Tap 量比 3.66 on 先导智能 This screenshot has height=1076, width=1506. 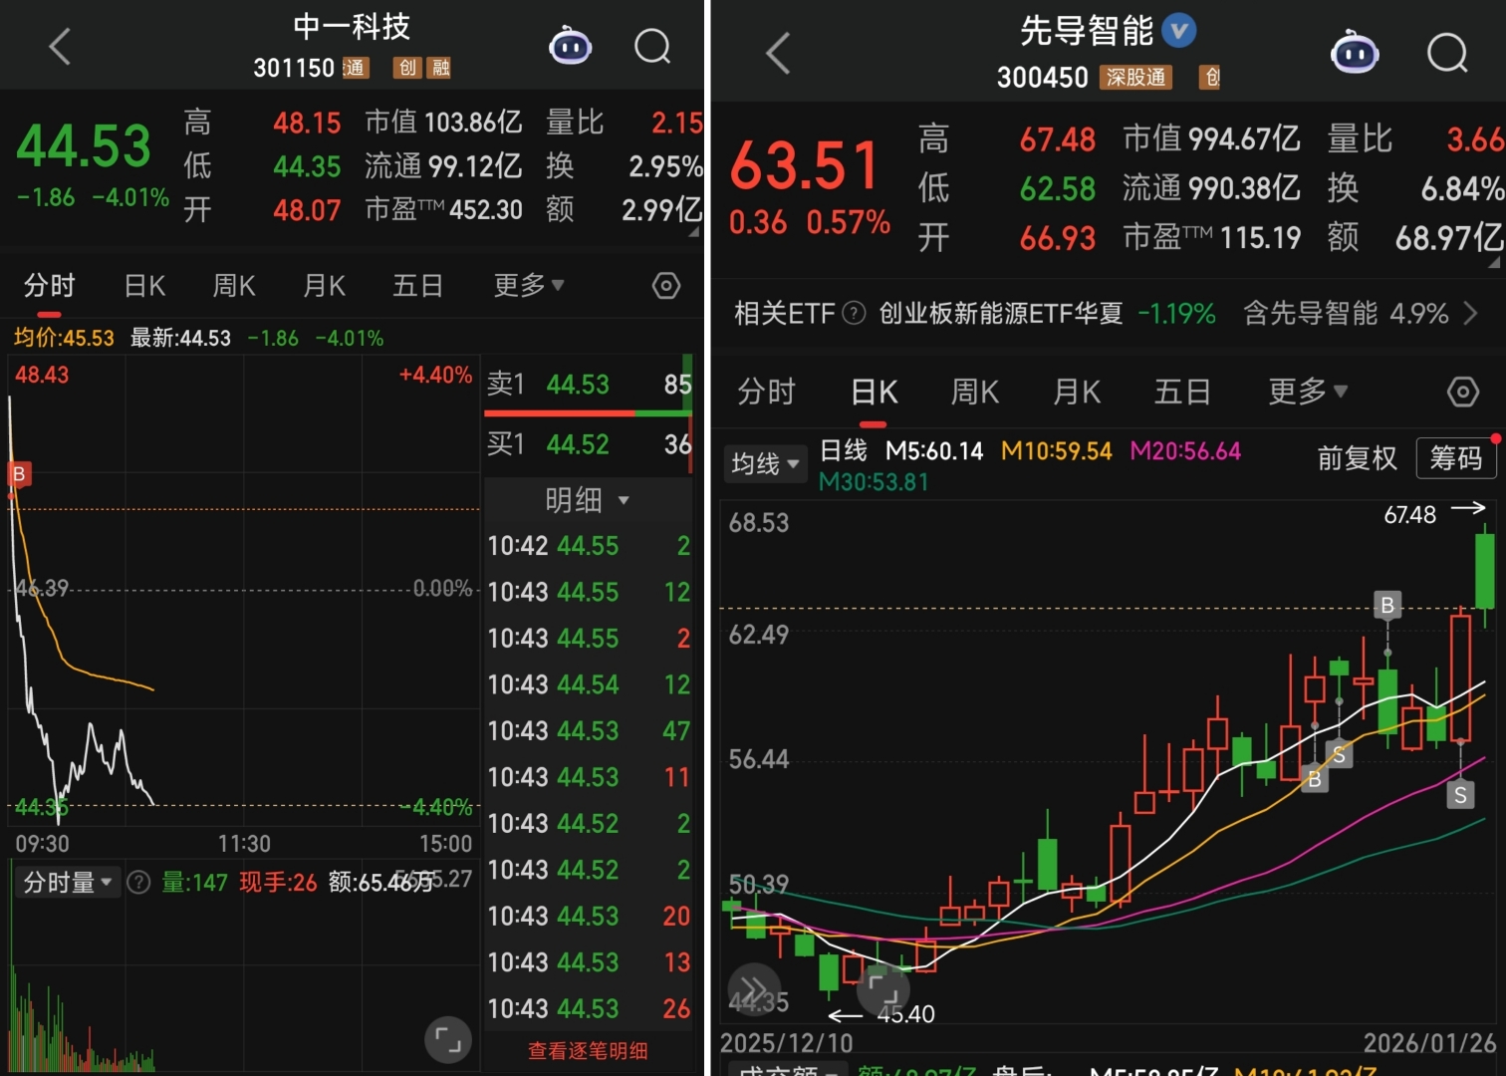click(x=1415, y=138)
